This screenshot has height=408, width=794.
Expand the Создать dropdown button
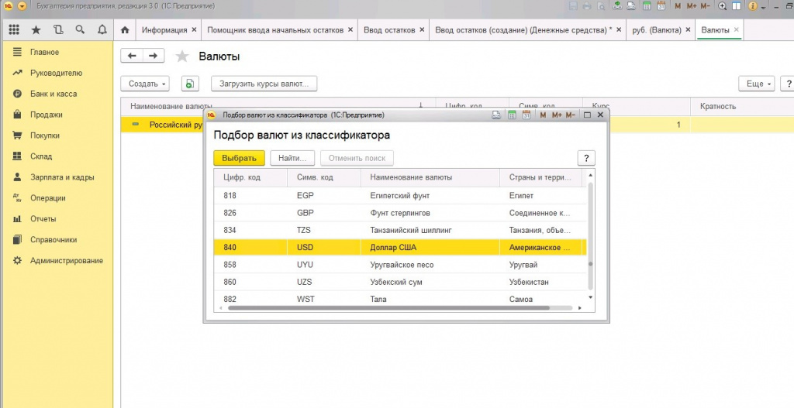tap(145, 84)
